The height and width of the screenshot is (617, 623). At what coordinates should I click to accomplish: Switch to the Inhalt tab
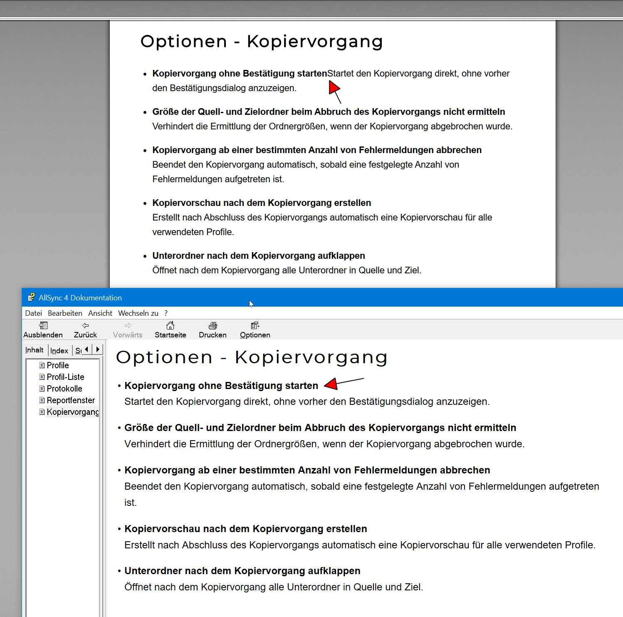click(x=35, y=350)
